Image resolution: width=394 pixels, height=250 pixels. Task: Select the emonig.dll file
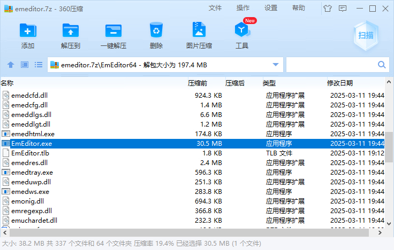(x=28, y=201)
